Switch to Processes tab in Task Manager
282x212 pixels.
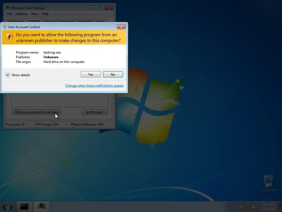pyautogui.click(x=34, y=20)
